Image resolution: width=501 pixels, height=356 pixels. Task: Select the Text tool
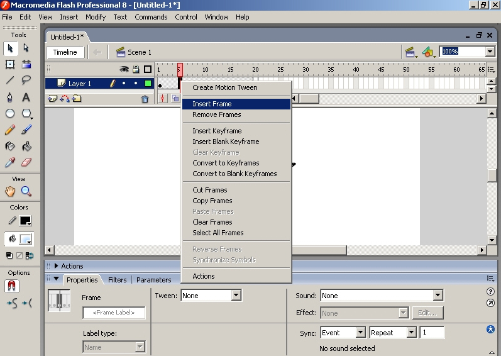[26, 97]
